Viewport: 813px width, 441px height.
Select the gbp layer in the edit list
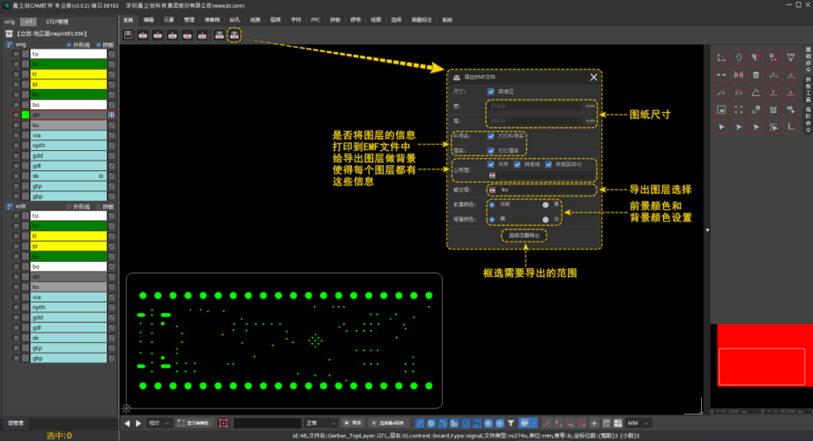pos(69,358)
